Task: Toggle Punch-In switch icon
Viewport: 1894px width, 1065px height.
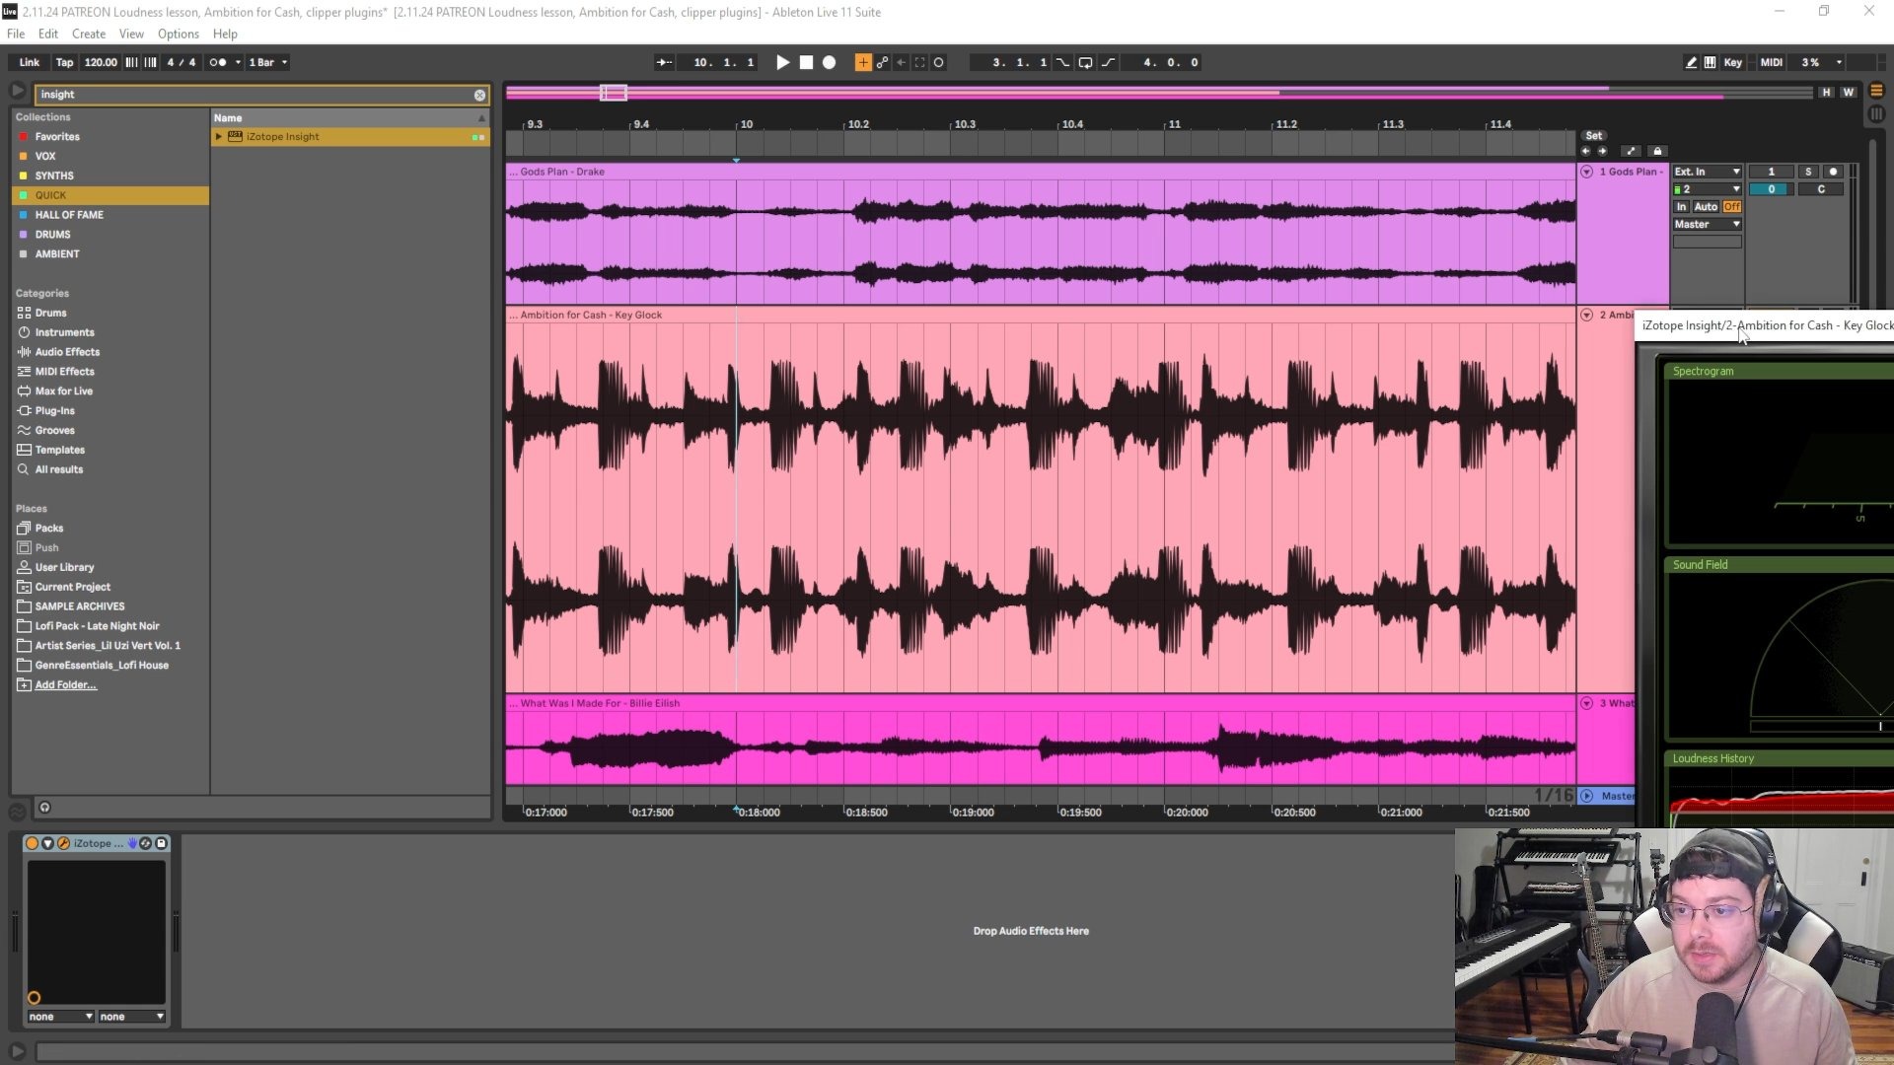Action: [x=1062, y=62]
